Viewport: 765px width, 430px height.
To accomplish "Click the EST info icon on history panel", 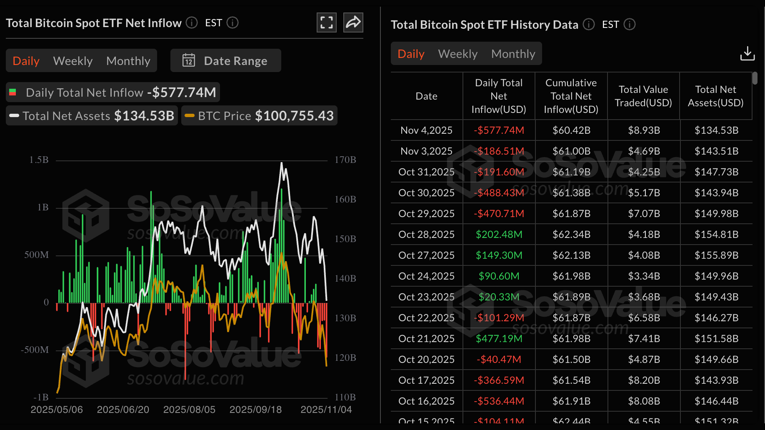I will click(x=630, y=25).
